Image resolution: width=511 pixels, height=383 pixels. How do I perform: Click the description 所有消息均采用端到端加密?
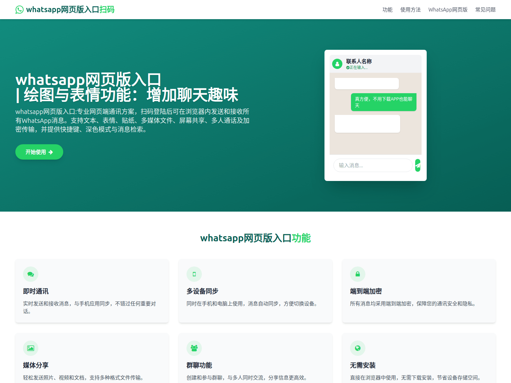[x=414, y=304]
